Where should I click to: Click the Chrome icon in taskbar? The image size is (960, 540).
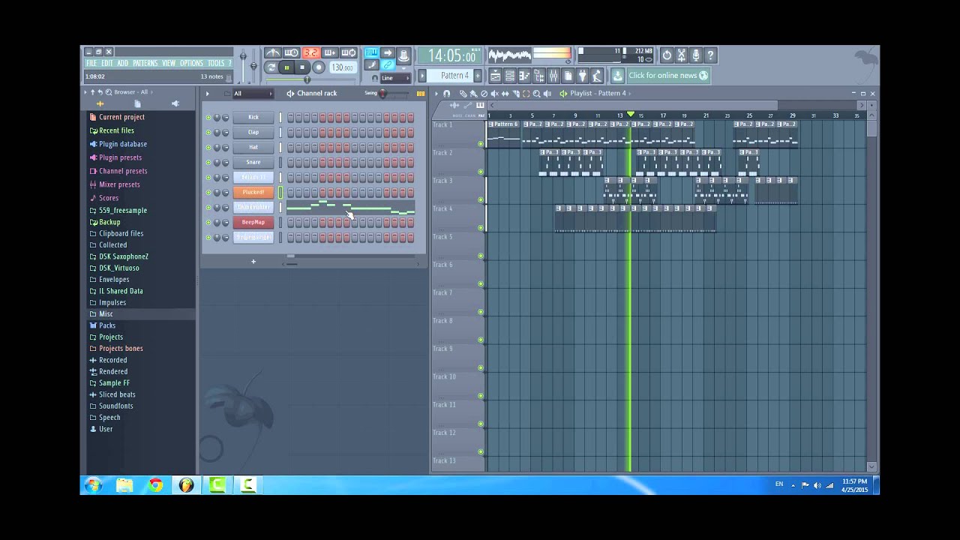point(155,485)
